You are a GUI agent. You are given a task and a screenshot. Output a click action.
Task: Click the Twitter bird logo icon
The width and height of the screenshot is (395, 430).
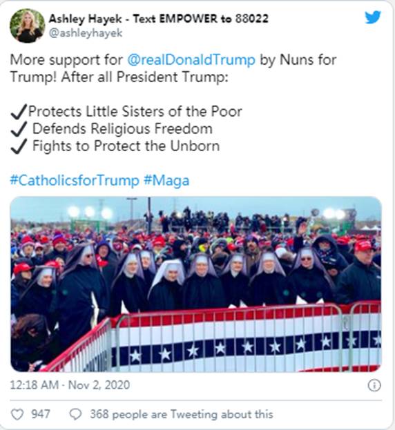click(372, 17)
